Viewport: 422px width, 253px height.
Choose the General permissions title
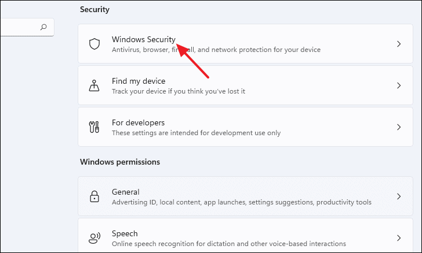(x=126, y=192)
